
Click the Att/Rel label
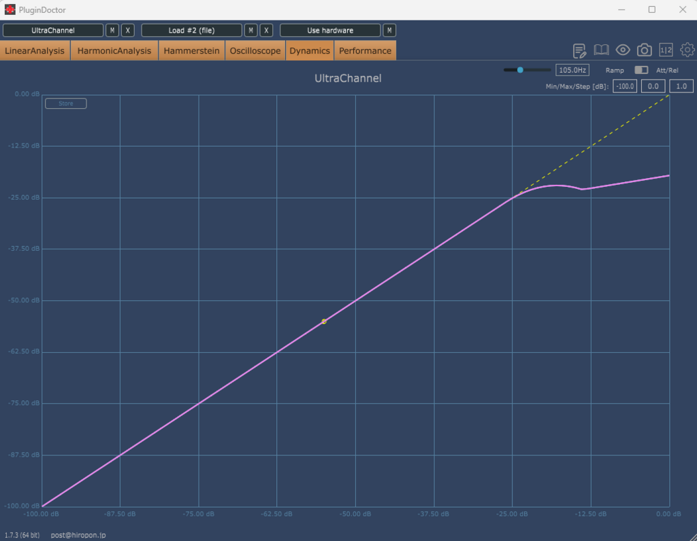tap(667, 70)
